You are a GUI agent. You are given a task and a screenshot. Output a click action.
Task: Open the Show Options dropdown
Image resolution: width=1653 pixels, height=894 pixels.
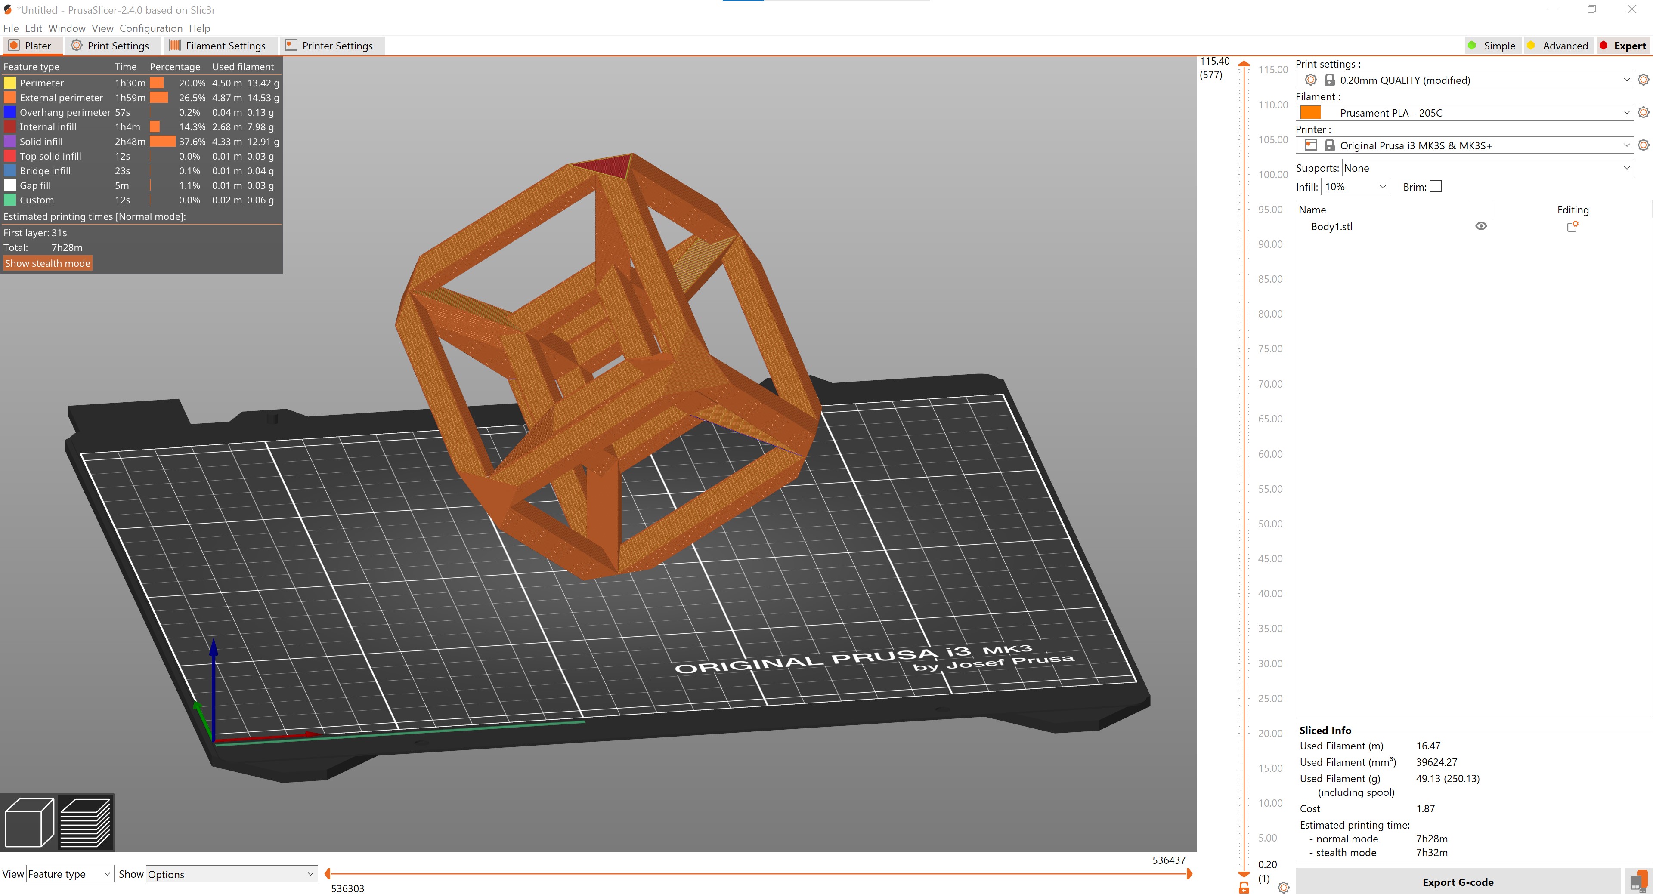click(232, 874)
